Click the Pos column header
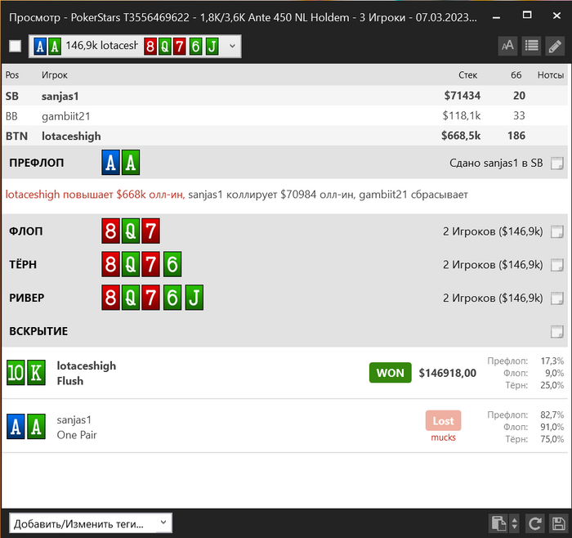Image resolution: width=572 pixels, height=538 pixels. pos(12,75)
